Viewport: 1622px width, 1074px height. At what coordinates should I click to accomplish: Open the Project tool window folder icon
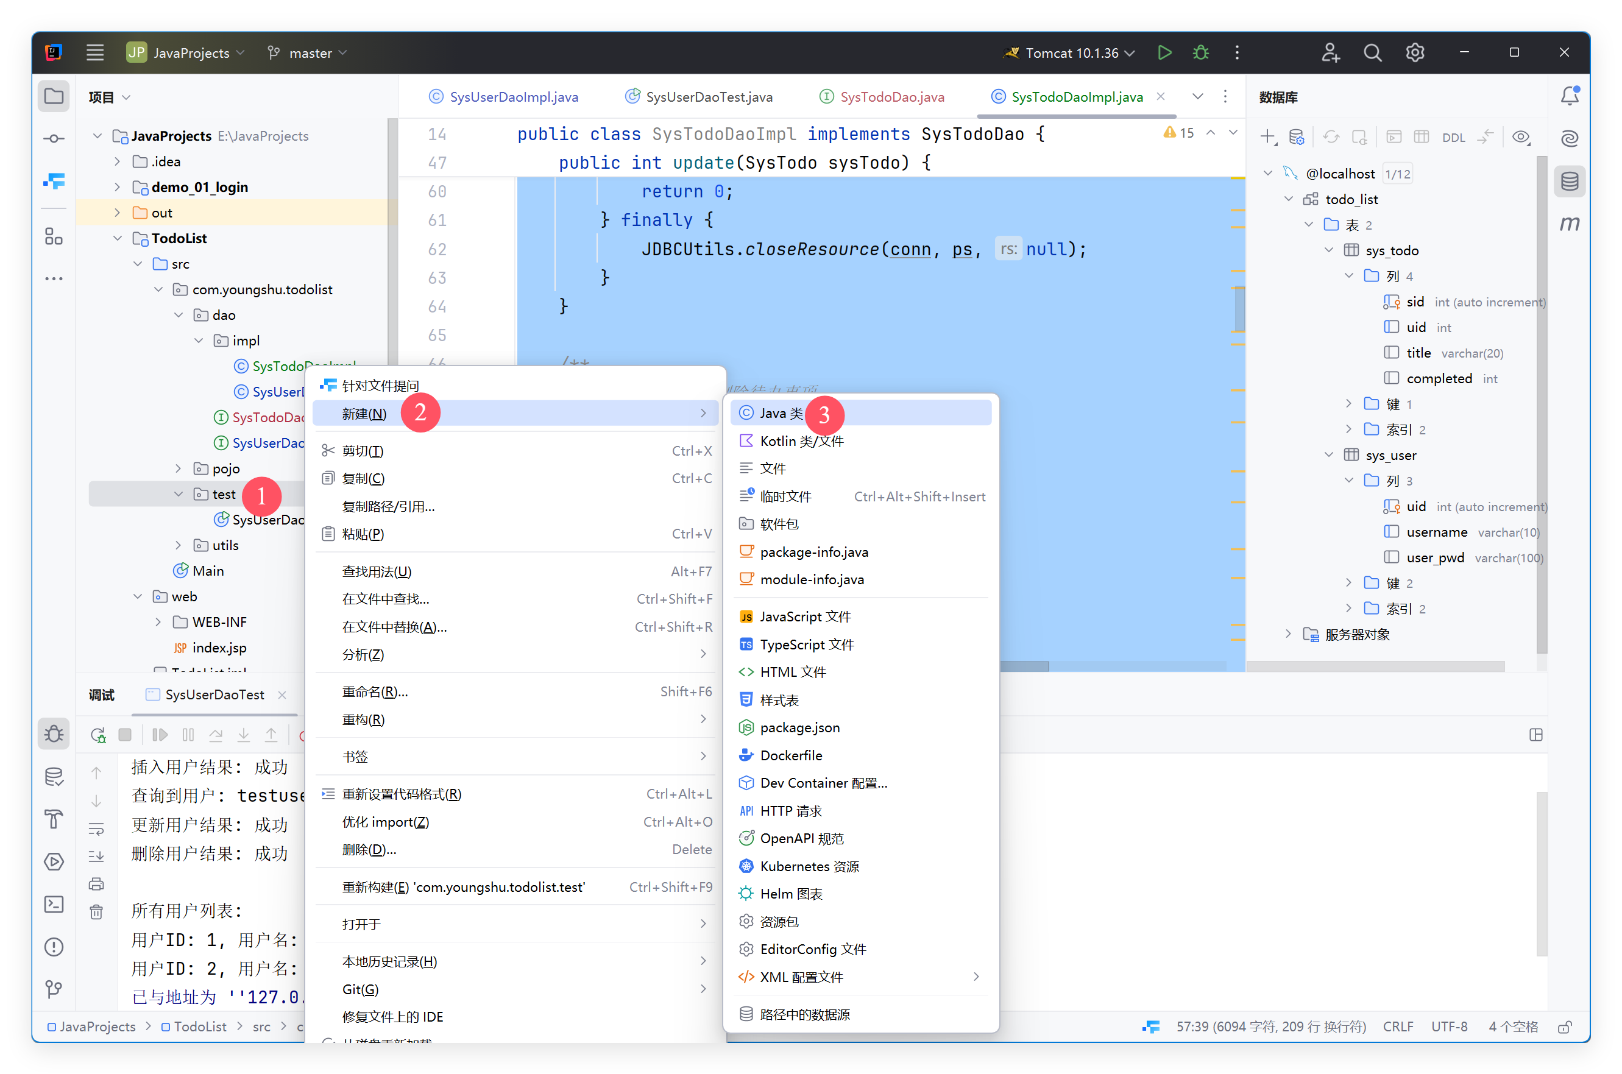click(54, 97)
